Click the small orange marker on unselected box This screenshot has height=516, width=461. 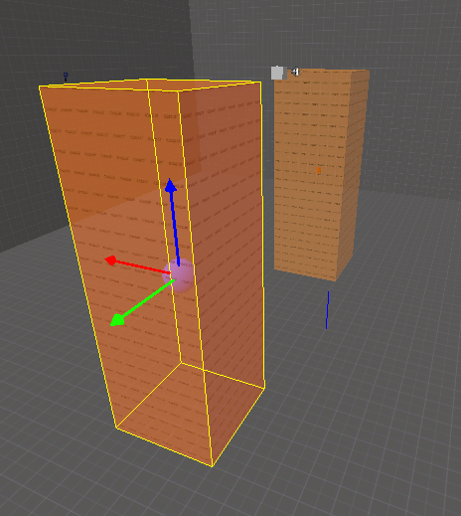(x=318, y=171)
